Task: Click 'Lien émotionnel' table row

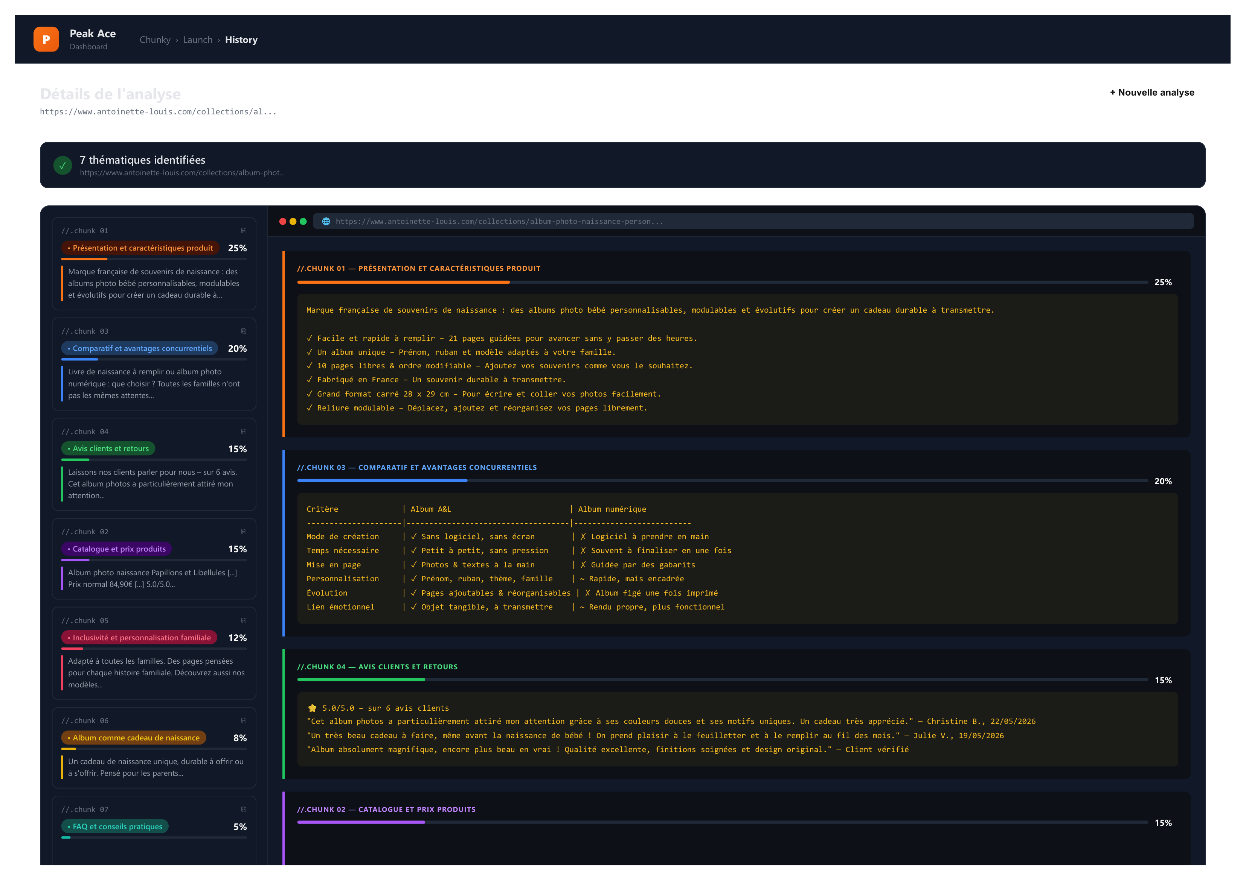Action: (515, 607)
